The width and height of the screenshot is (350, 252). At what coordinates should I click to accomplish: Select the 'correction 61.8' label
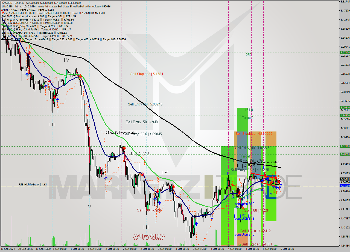tap(245, 219)
